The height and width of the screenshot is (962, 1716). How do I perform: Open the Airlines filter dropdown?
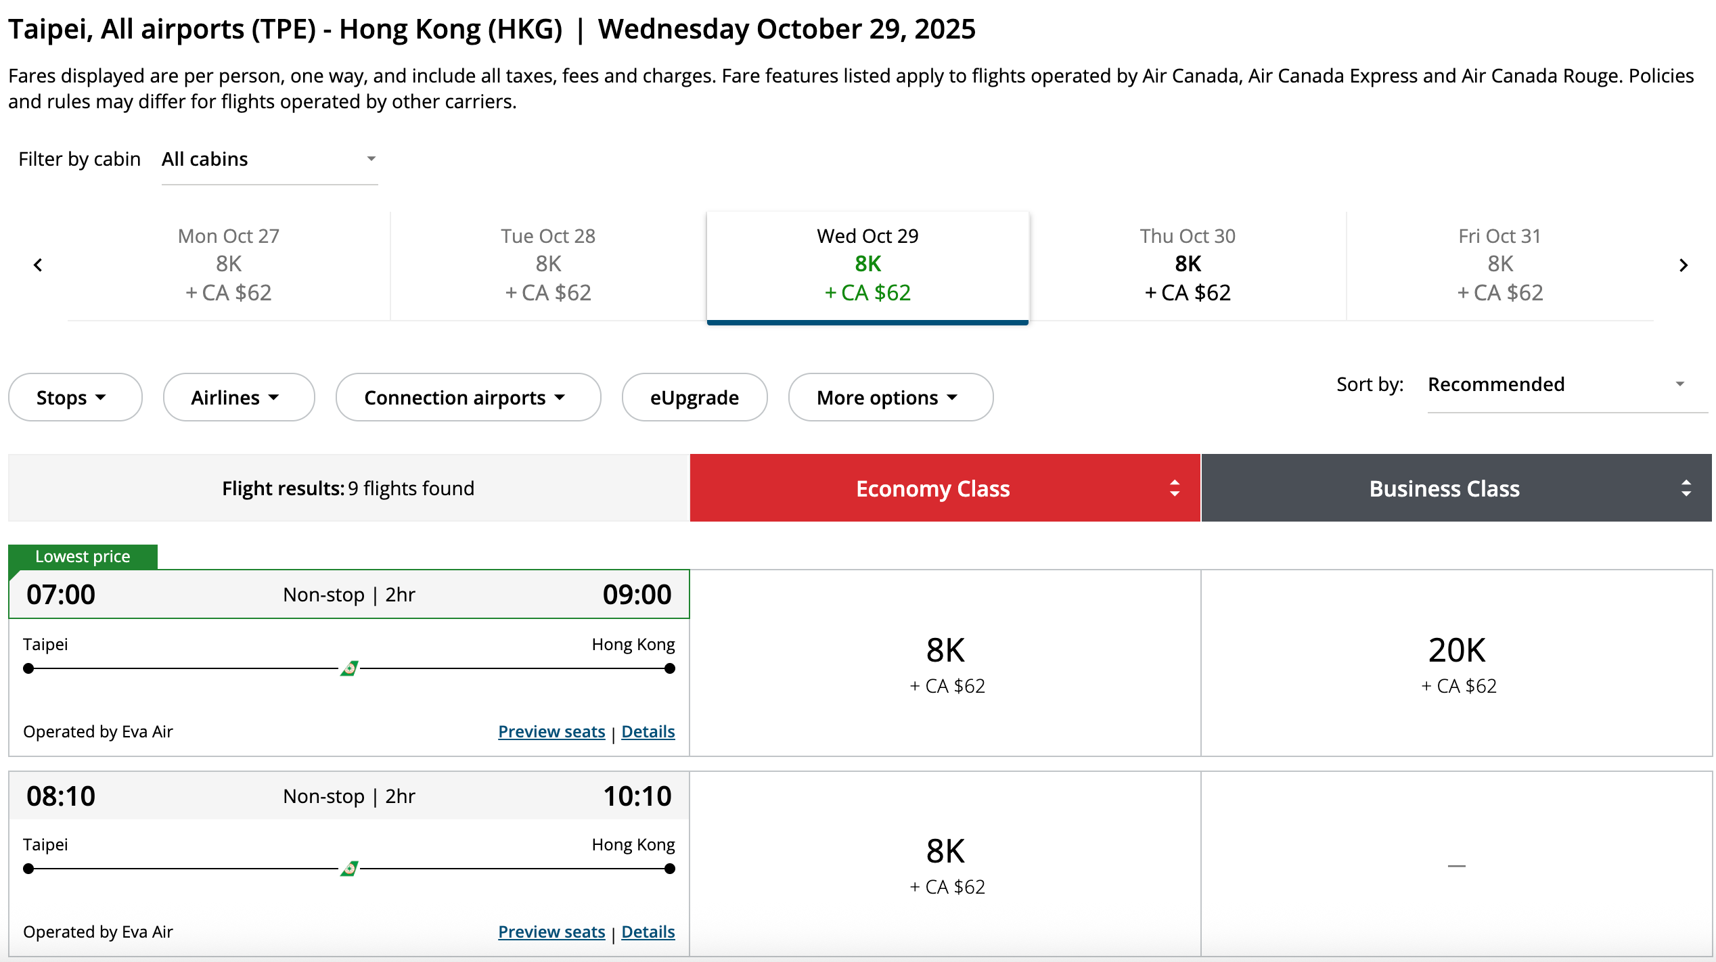238,397
